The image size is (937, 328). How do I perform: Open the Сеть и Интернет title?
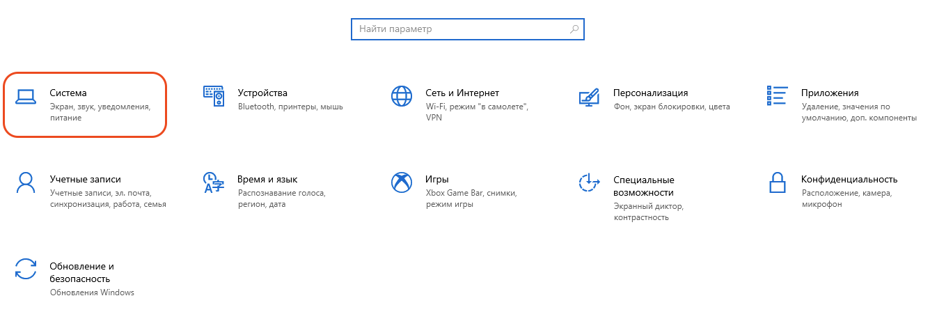point(462,93)
